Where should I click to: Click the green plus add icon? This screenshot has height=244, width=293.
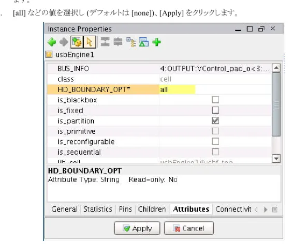pos(156,42)
